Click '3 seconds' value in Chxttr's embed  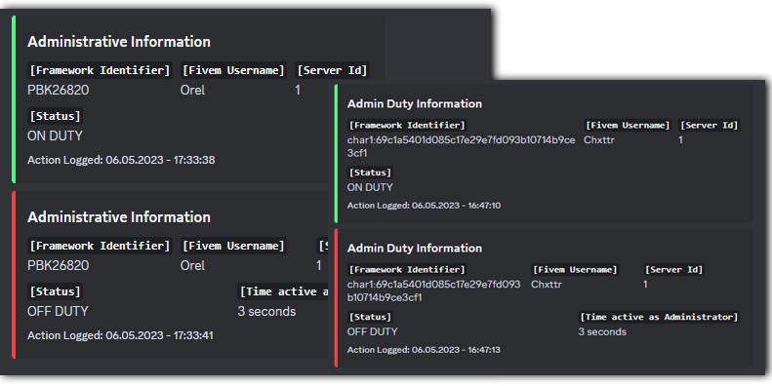[602, 332]
